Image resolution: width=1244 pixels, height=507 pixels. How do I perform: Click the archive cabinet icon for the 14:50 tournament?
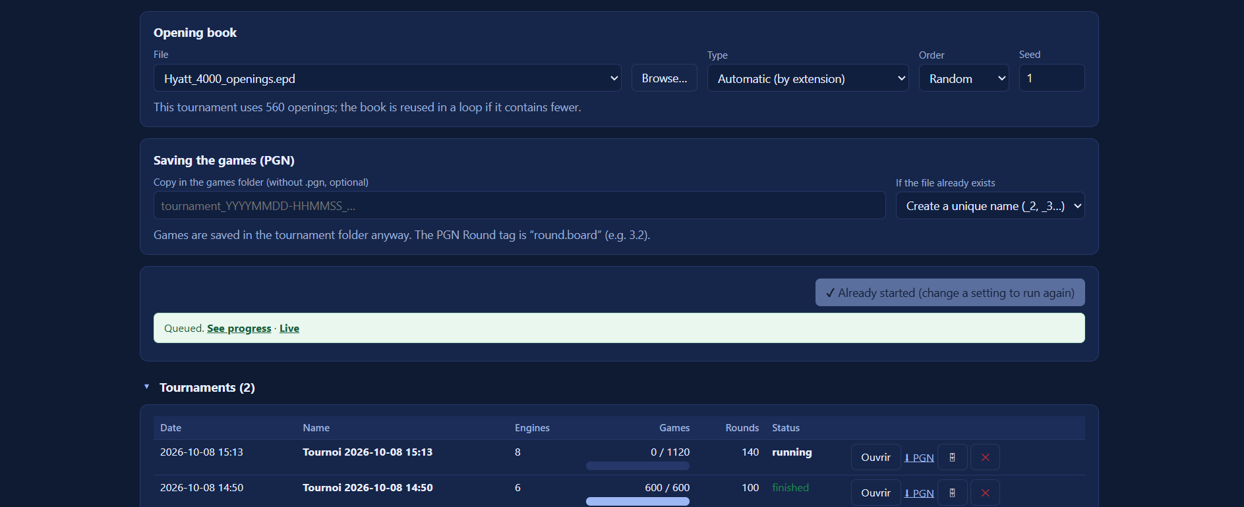[952, 493]
